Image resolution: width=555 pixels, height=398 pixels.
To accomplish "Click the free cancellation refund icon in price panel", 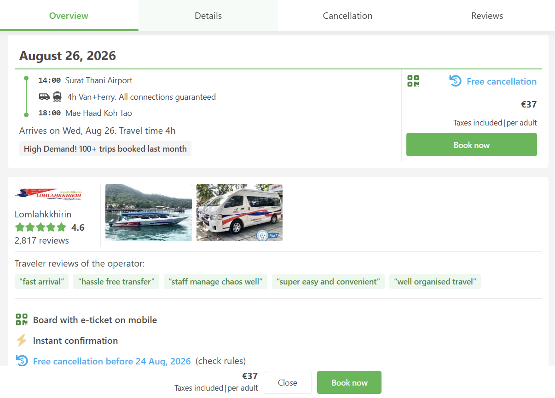I will 455,81.
